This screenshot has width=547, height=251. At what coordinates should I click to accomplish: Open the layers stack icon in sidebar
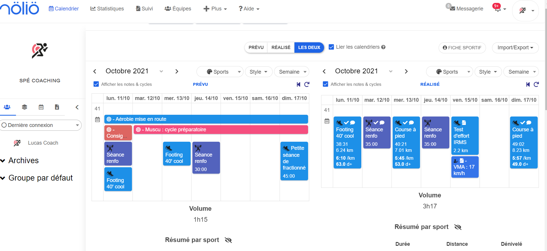(24, 107)
